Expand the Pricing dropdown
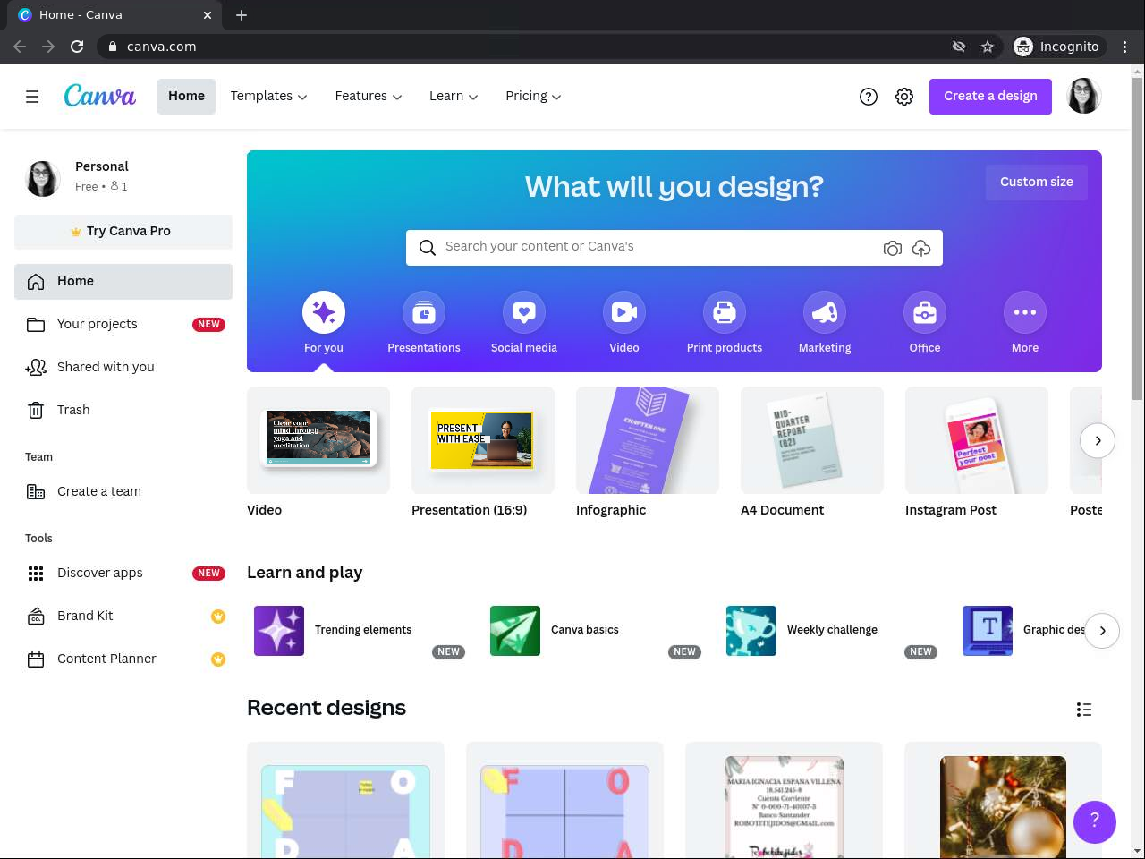The width and height of the screenshot is (1145, 859). pyautogui.click(x=533, y=97)
